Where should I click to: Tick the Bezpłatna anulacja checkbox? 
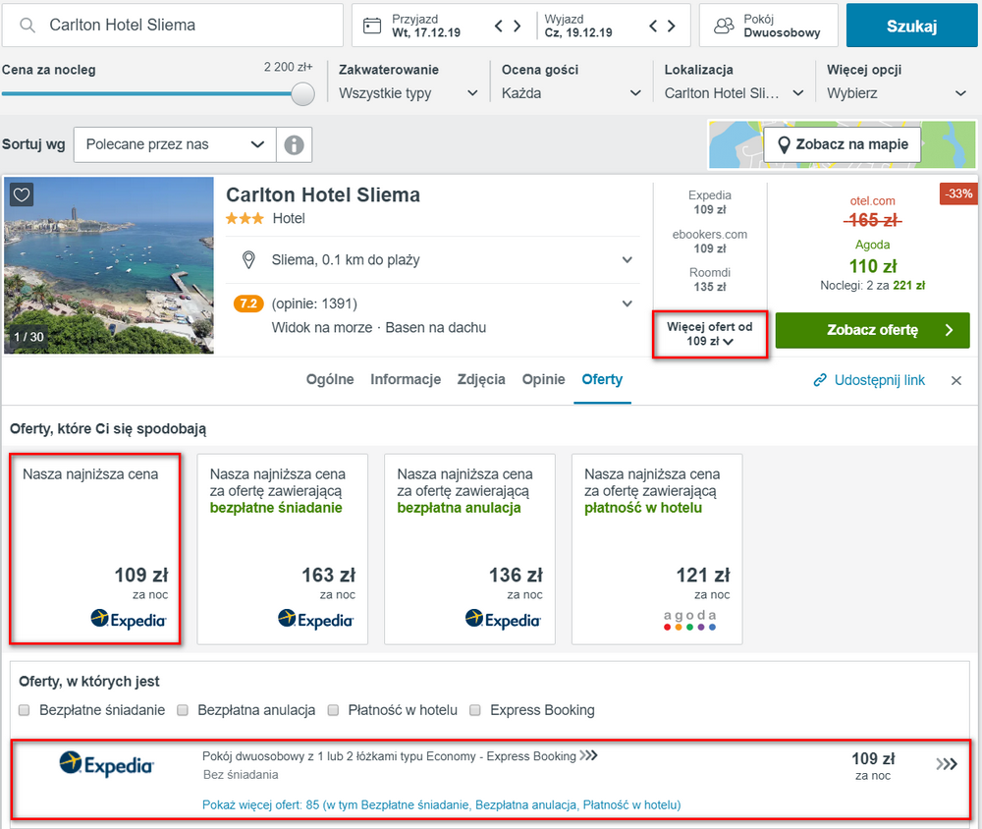[x=183, y=710]
